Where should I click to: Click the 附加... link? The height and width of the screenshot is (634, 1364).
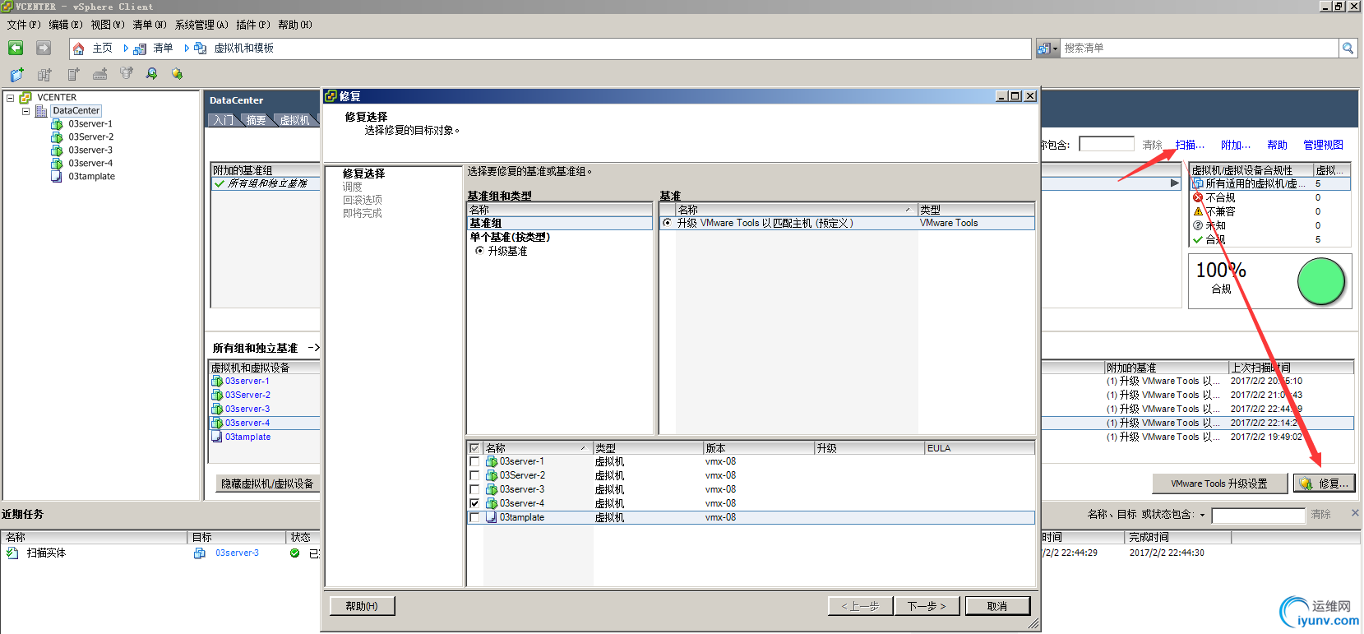(1236, 146)
